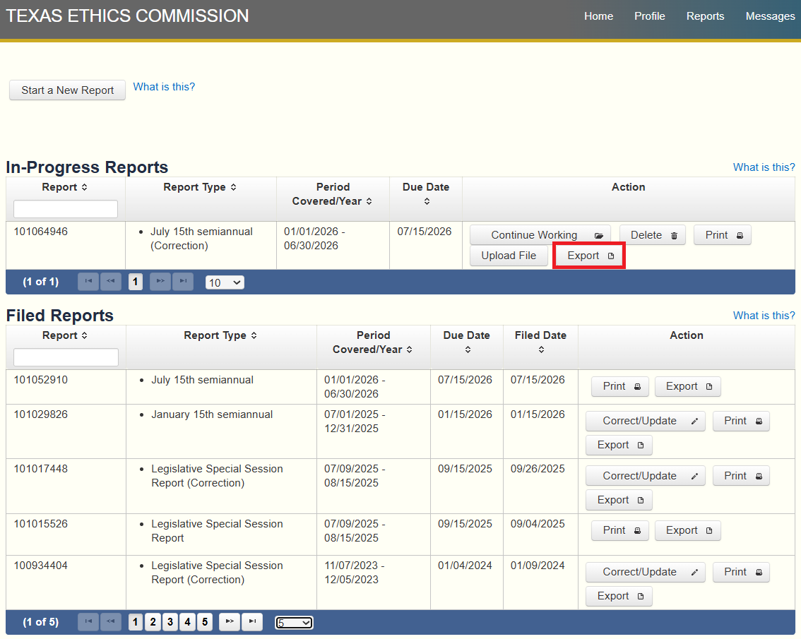Screen dimensions: 801x639
Task: Open What is this link for In-Progress Reports
Action: [764, 167]
